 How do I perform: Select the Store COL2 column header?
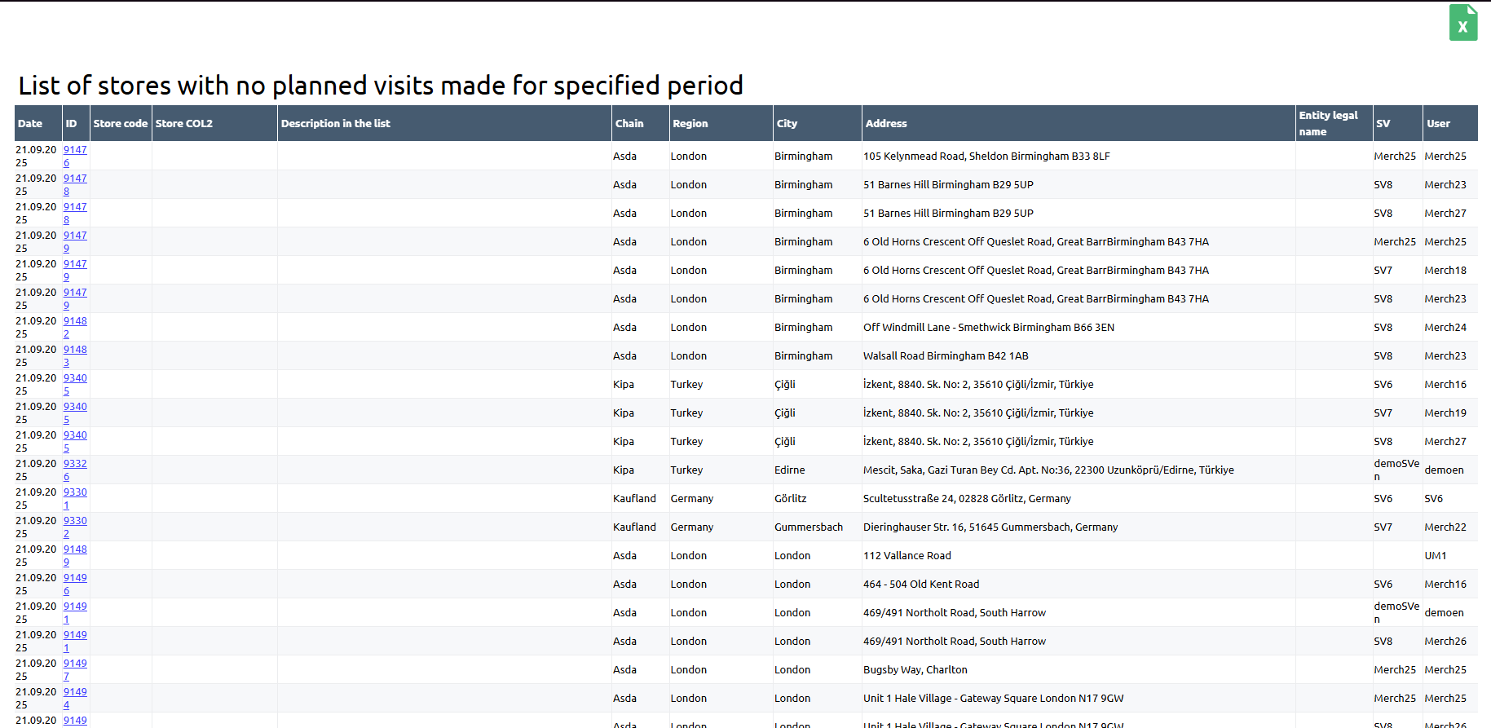point(184,124)
